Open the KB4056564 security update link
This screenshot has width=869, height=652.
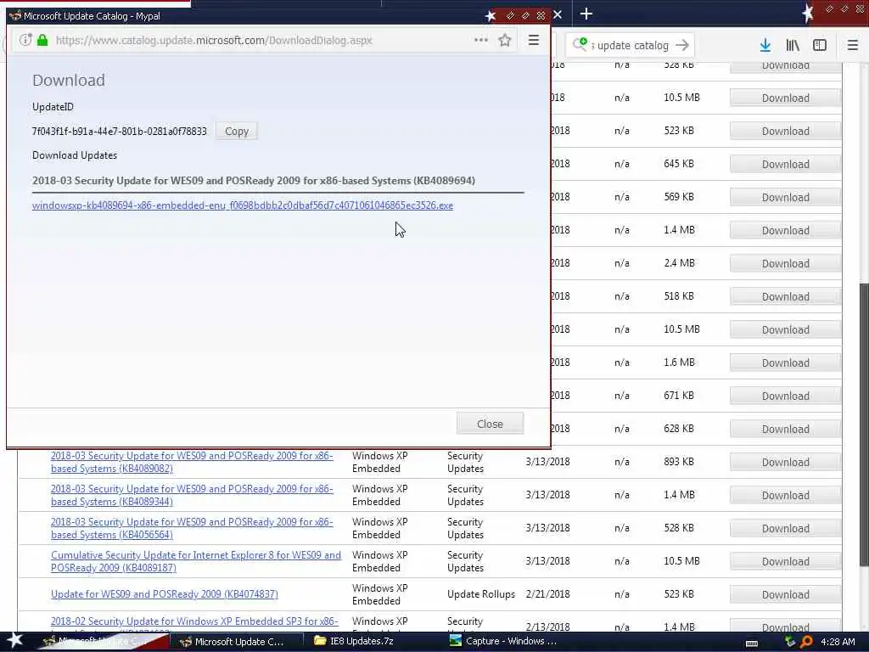point(192,528)
